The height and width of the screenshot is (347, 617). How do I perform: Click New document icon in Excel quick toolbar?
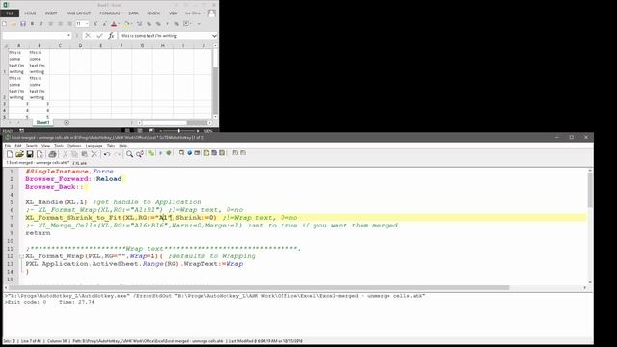(x=4, y=24)
